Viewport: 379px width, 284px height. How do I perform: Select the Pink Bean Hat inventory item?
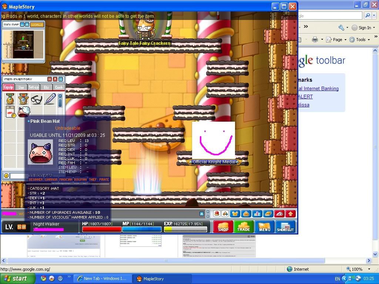coord(24,112)
